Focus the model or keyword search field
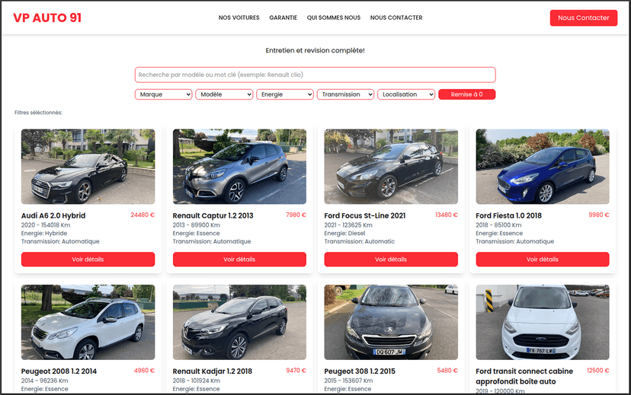This screenshot has width=631, height=395. [315, 75]
